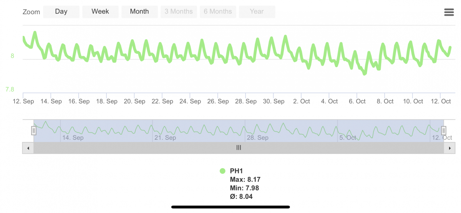This screenshot has height=213, width=461.
Task: Open the chart hamburger context menu
Action: tap(449, 12)
